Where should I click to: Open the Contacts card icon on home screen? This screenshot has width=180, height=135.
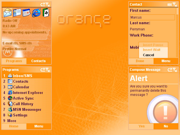pyautogui.click(x=17, y=13)
